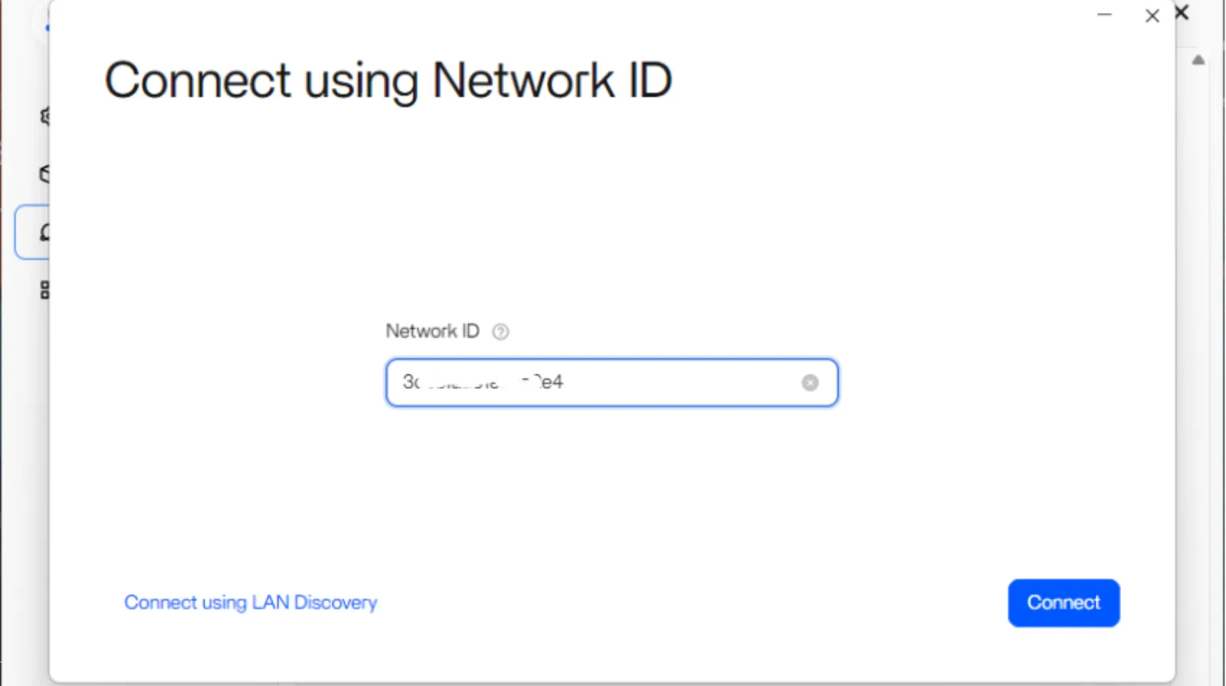Click the scrollbar up arrow on the right

[1198, 60]
